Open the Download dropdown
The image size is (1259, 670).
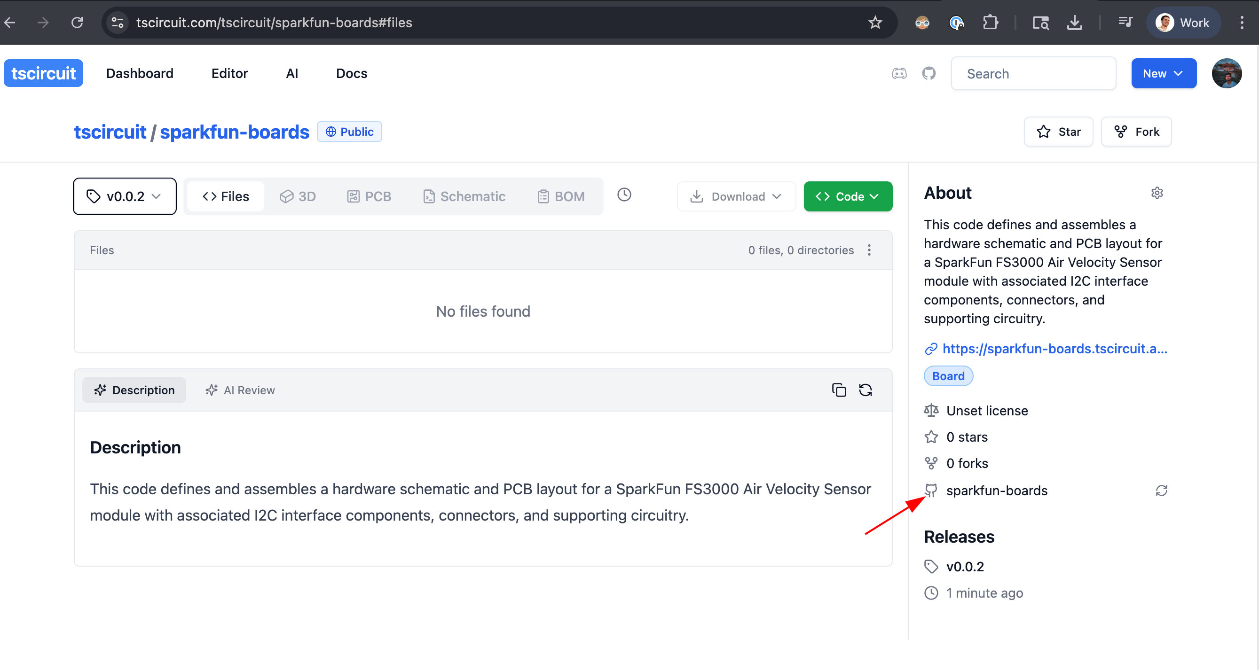tap(736, 196)
